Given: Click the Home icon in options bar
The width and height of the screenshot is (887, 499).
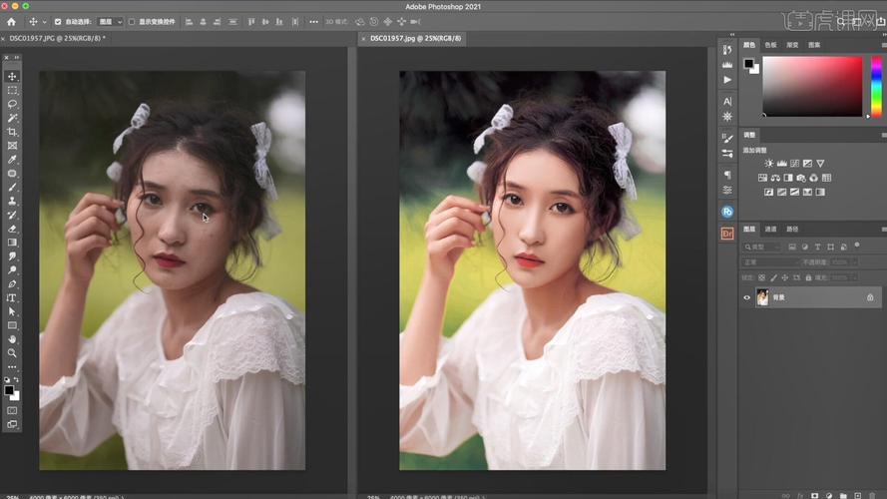Looking at the screenshot, I should click(11, 21).
